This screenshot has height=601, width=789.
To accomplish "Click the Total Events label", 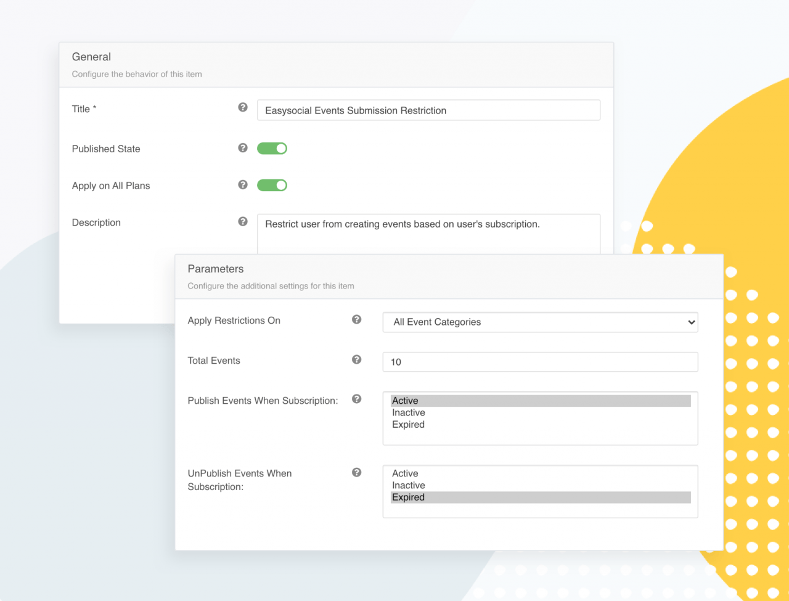I will [214, 361].
